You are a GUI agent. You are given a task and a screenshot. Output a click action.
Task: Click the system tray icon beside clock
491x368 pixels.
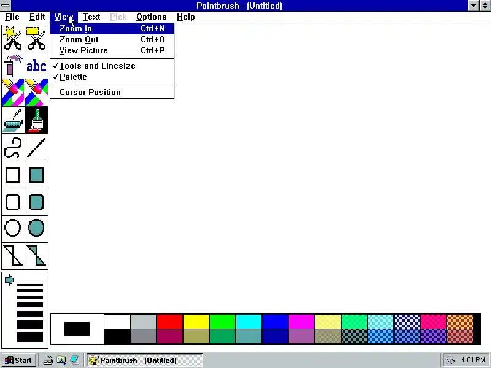(450, 361)
